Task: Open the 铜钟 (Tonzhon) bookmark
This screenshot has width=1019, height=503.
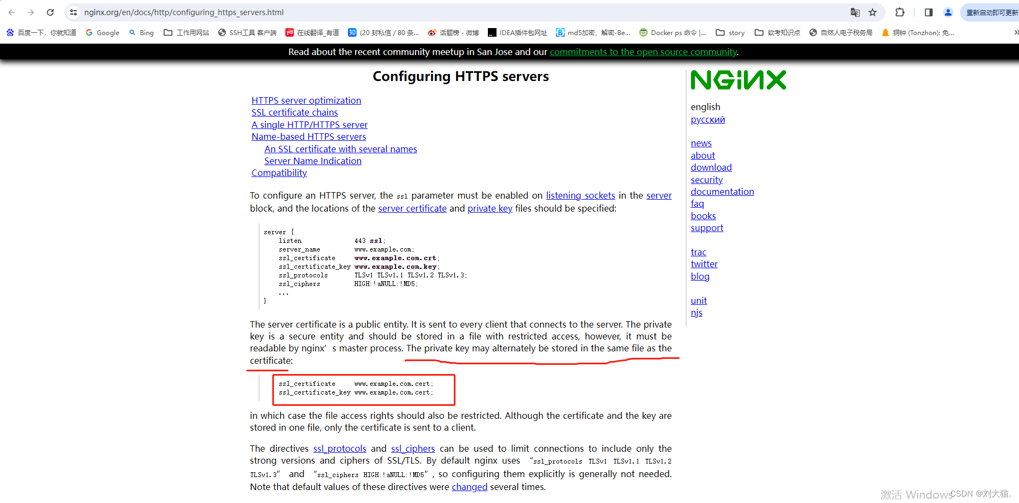Action: tap(917, 33)
